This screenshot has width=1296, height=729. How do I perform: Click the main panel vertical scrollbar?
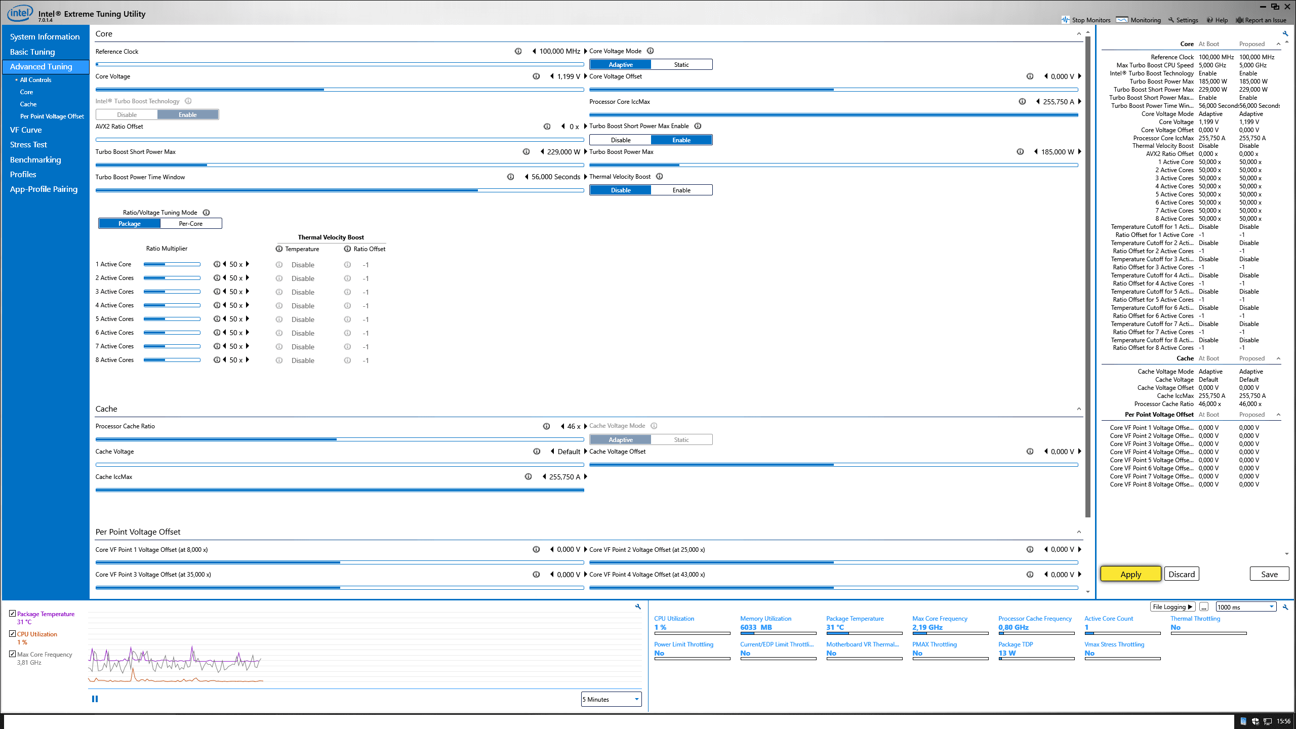pyautogui.click(x=1087, y=276)
